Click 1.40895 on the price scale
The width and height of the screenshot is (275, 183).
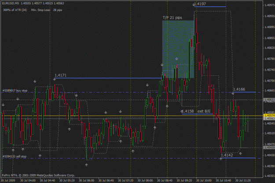[269, 27]
